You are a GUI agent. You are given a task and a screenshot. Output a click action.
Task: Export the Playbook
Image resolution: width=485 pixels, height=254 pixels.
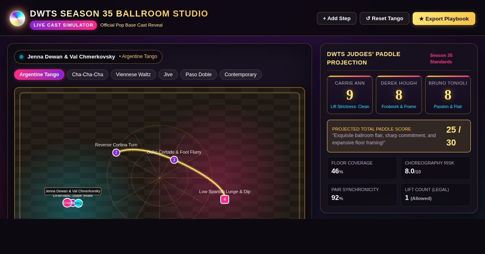pyautogui.click(x=444, y=19)
